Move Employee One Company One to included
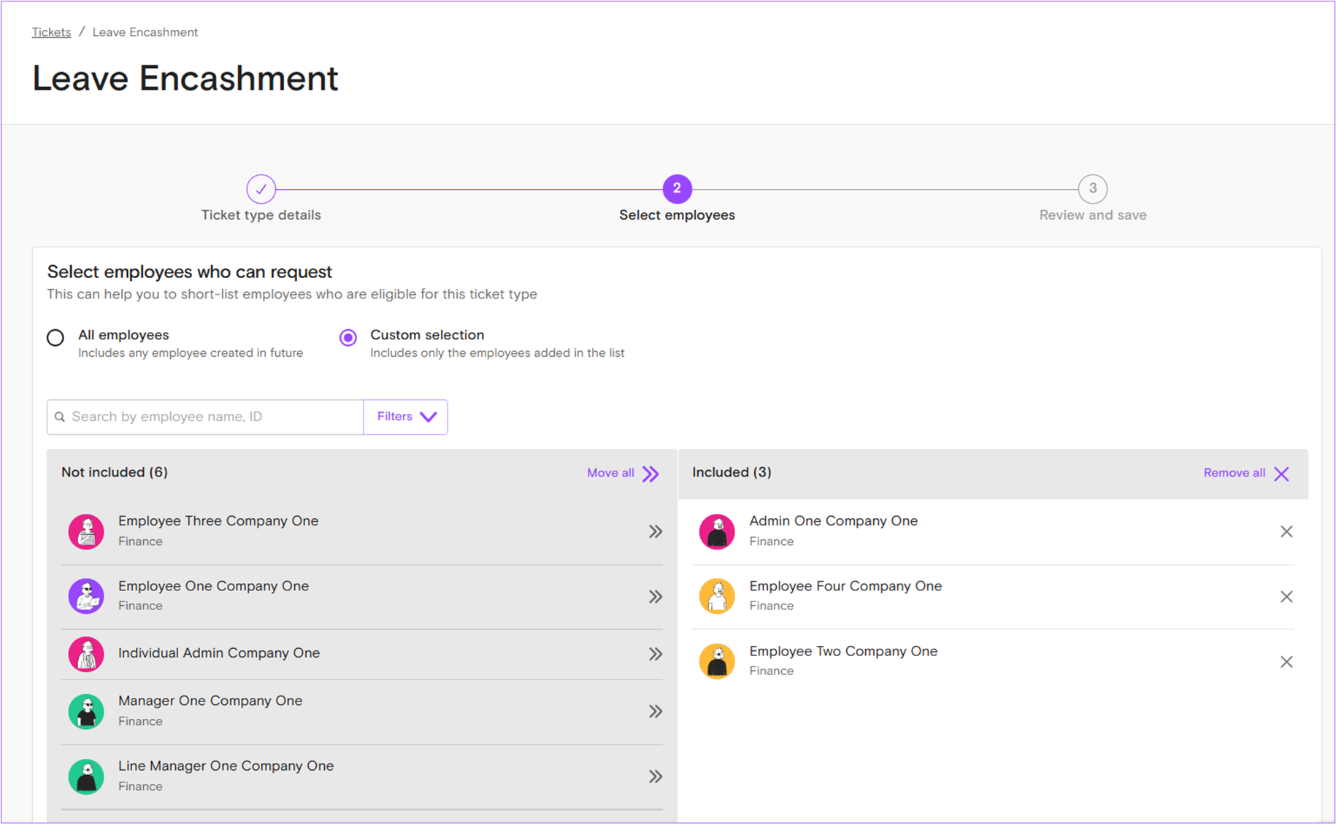Screen dimensions: 1336x824 click(656, 596)
